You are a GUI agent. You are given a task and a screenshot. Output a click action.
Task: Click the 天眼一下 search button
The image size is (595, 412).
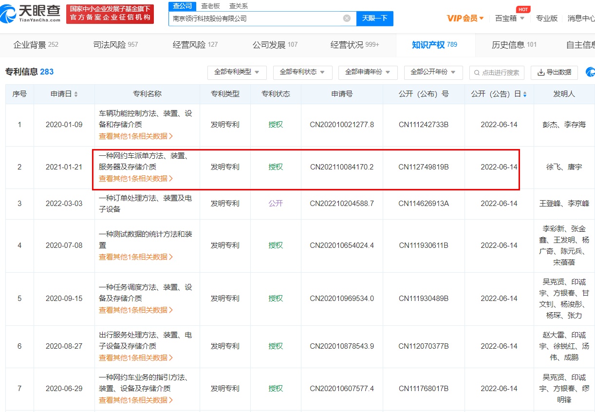(375, 19)
